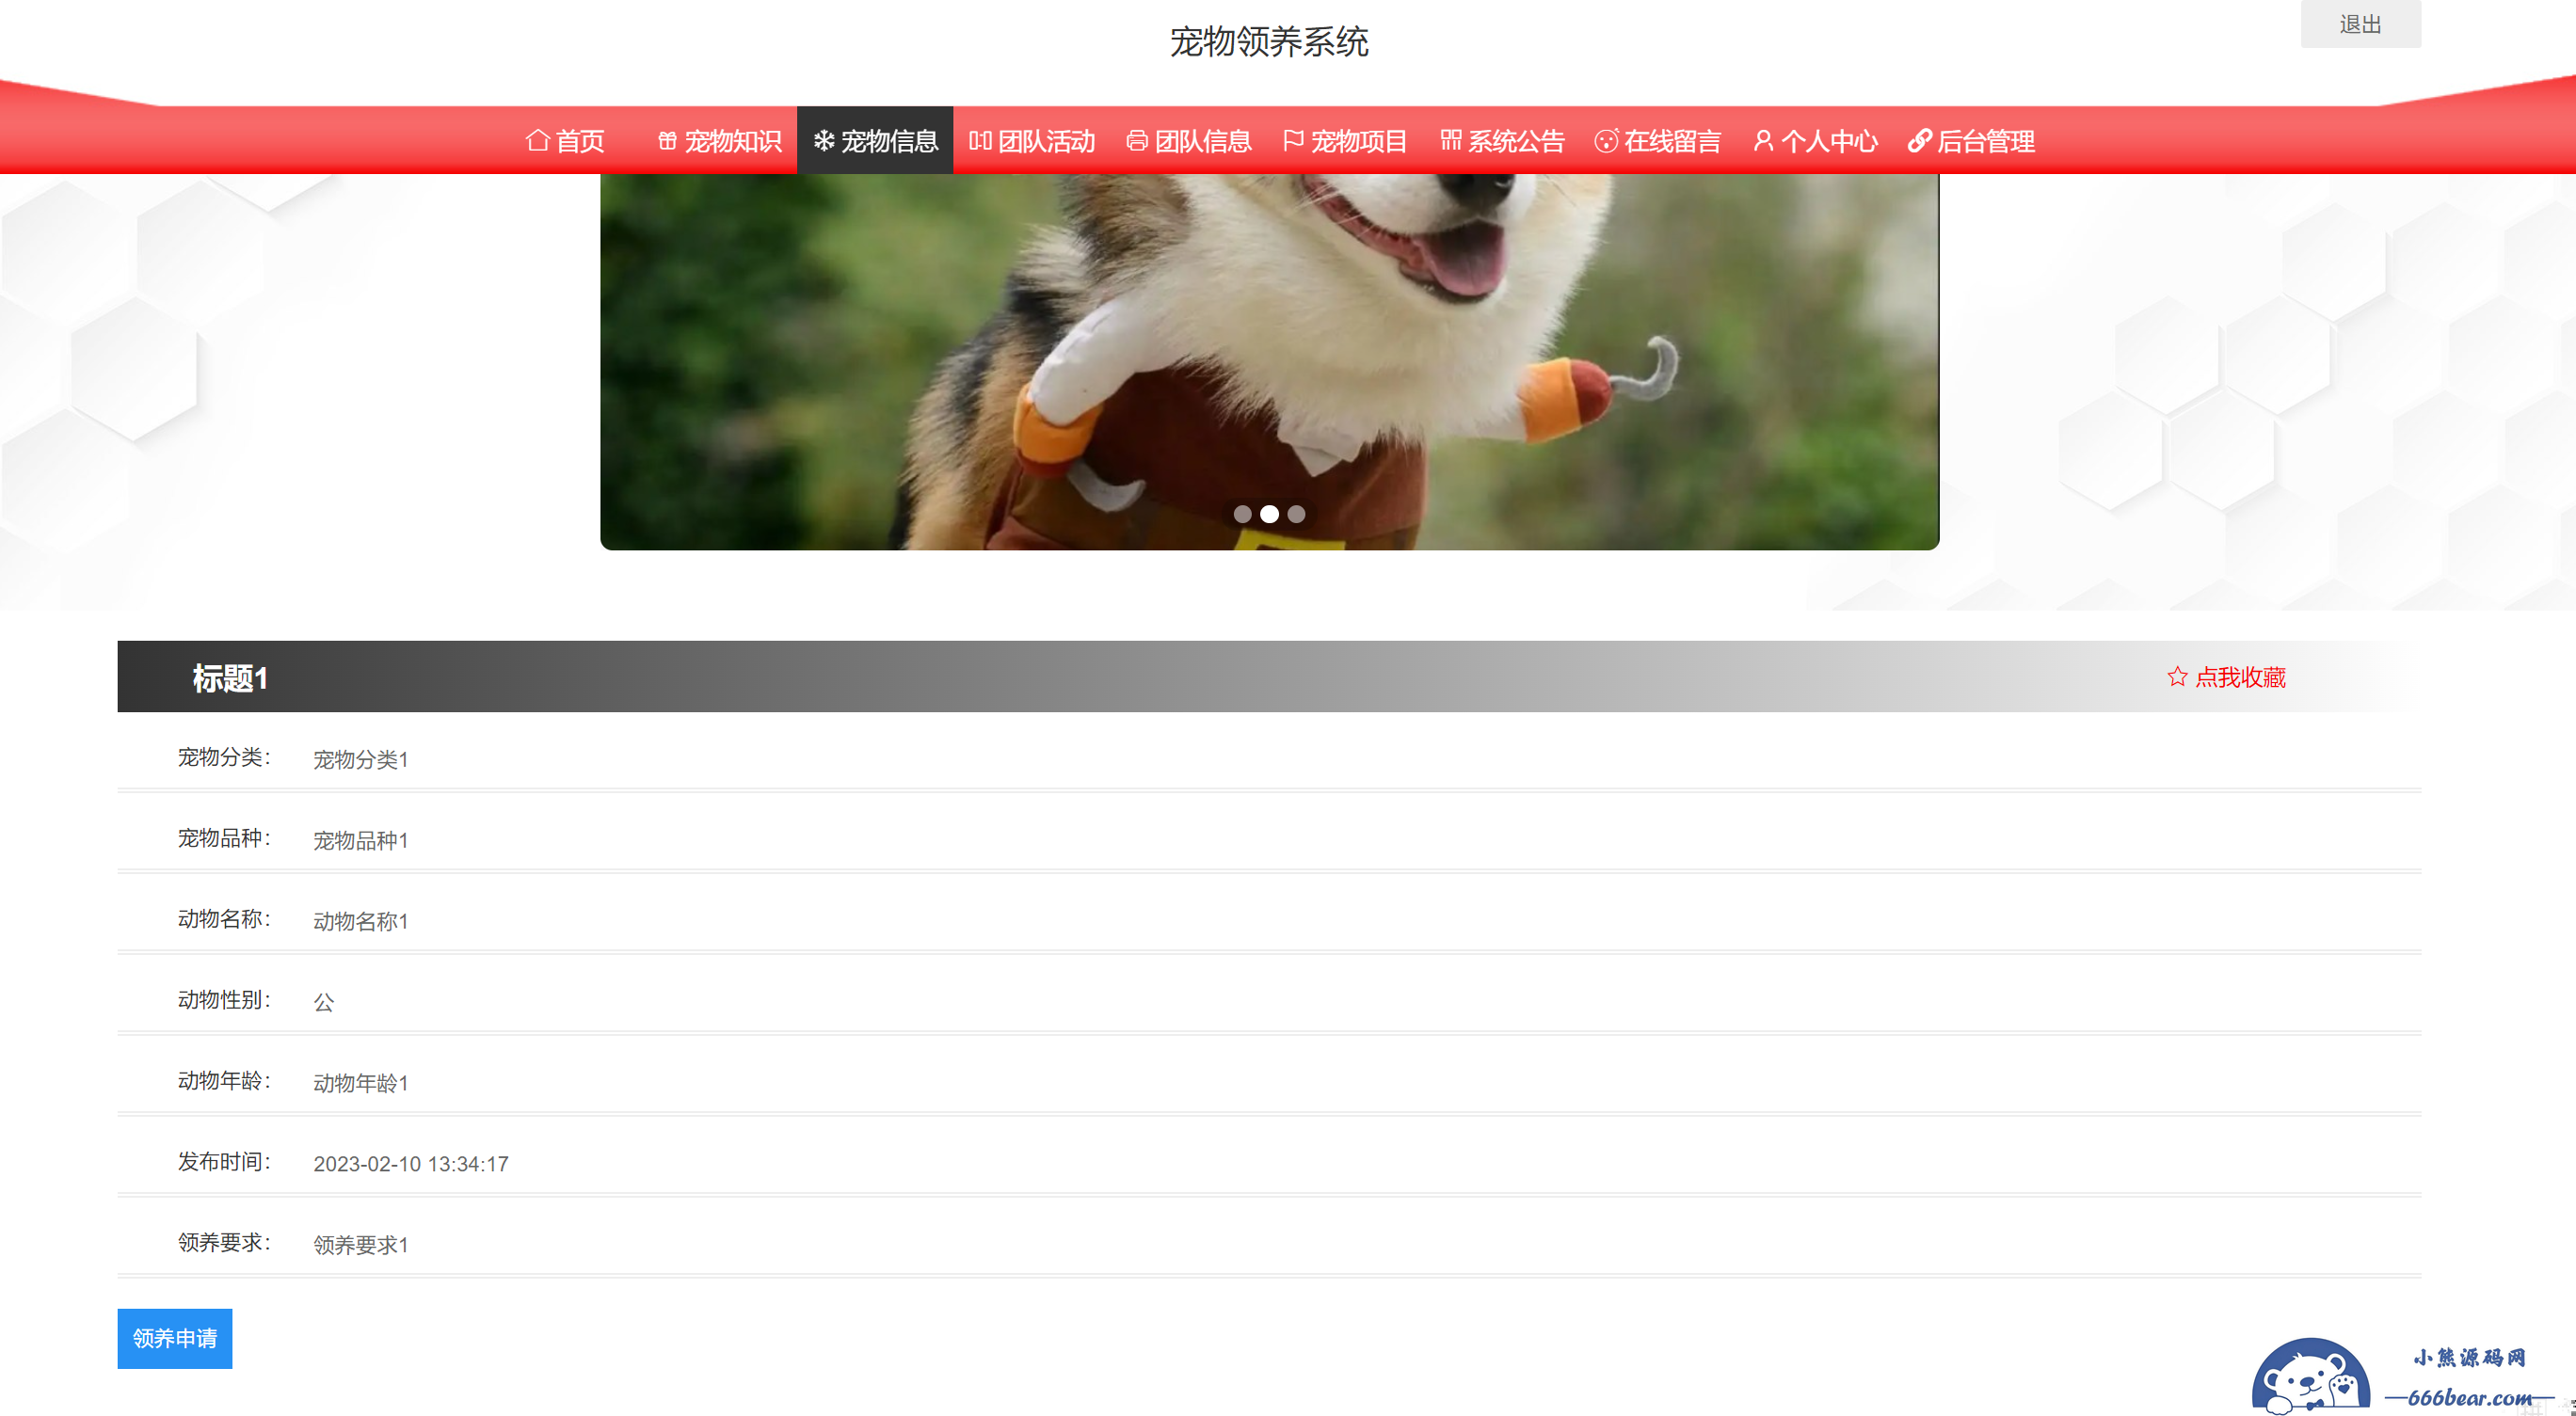Click the 领养要求: field label
Image resolution: width=2576 pixels, height=1416 pixels.
pyautogui.click(x=224, y=1243)
